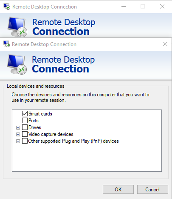This screenshot has width=172, height=199.
Task: Select the Smart cards label in list
Action: pyautogui.click(x=40, y=114)
